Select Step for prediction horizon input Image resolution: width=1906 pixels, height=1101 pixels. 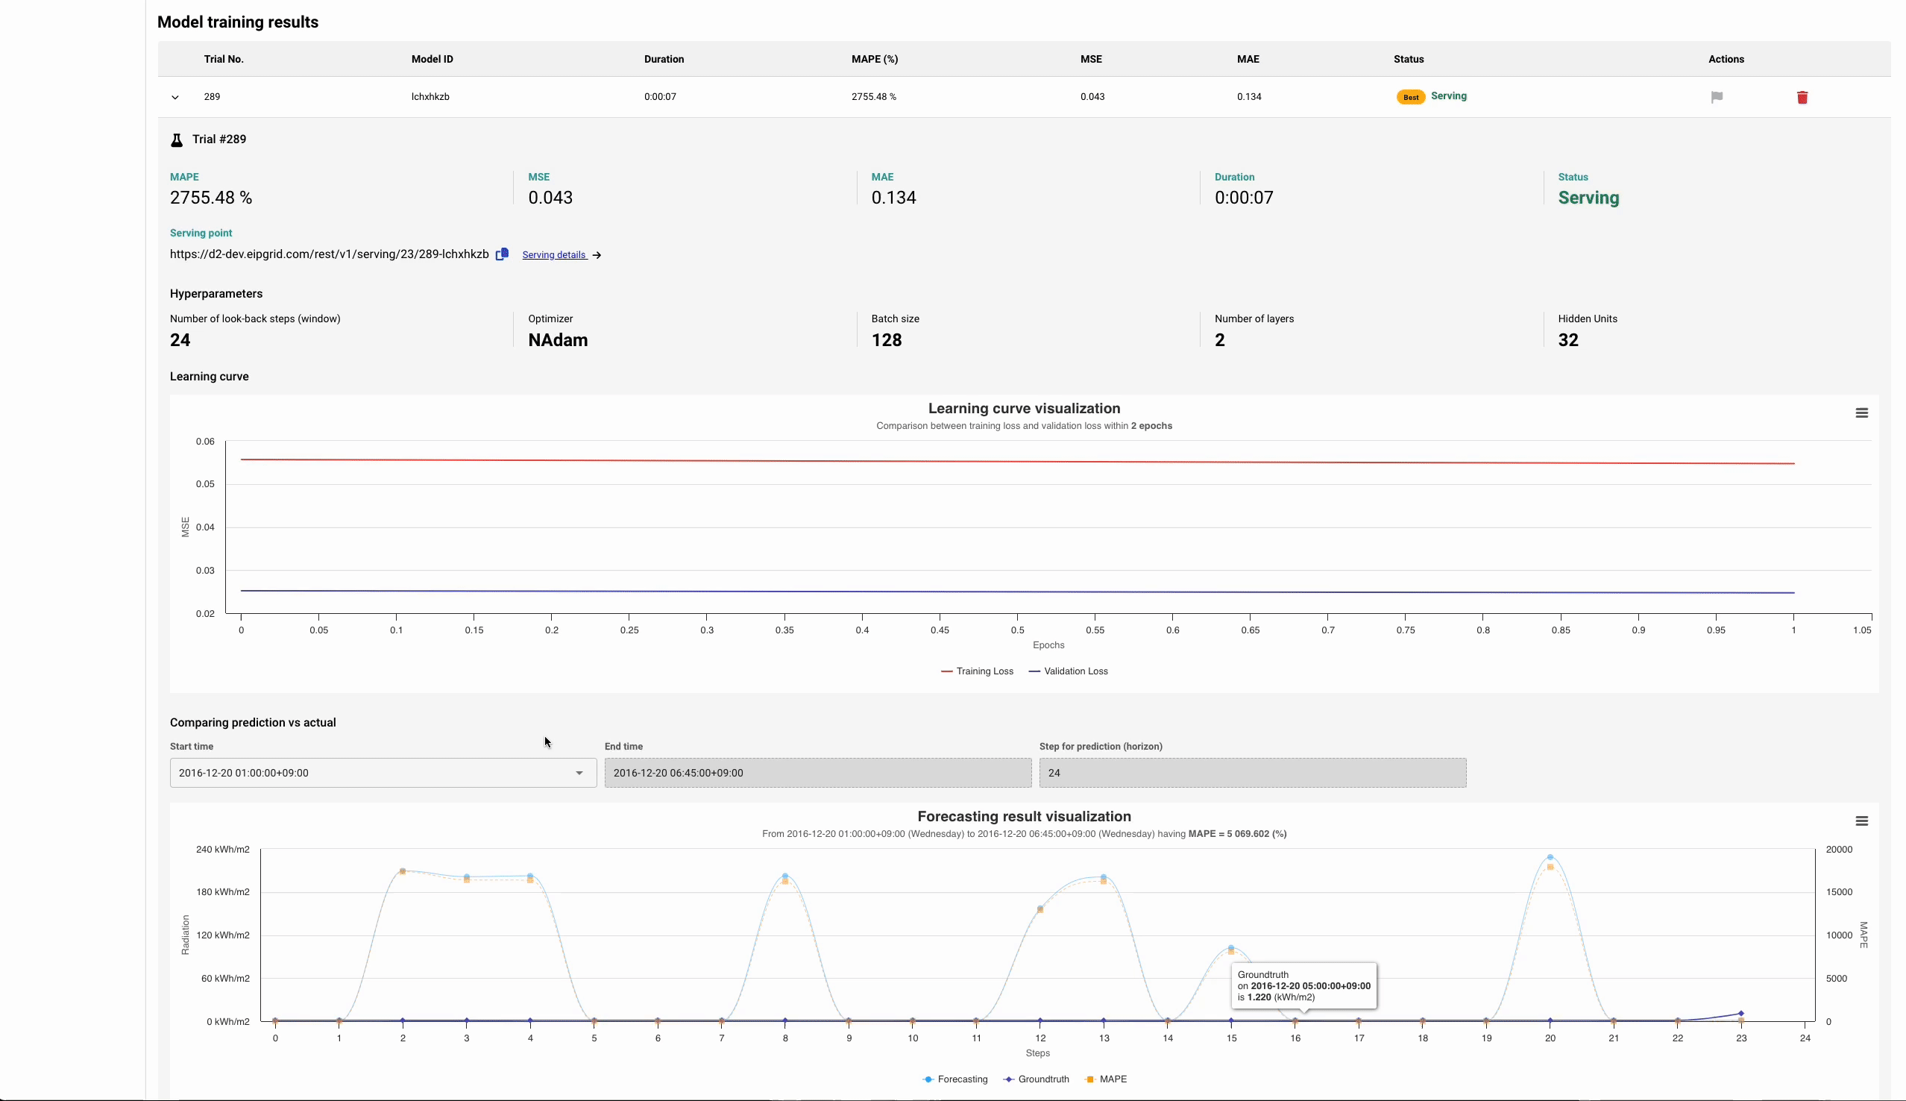1254,772
